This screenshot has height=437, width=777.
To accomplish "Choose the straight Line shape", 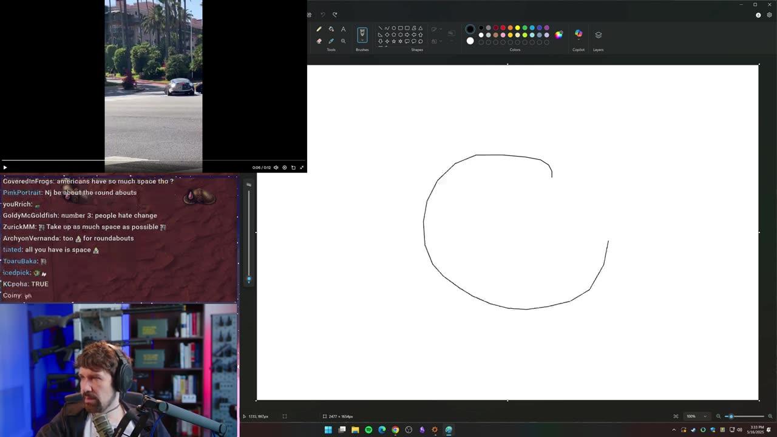I will coord(381,28).
